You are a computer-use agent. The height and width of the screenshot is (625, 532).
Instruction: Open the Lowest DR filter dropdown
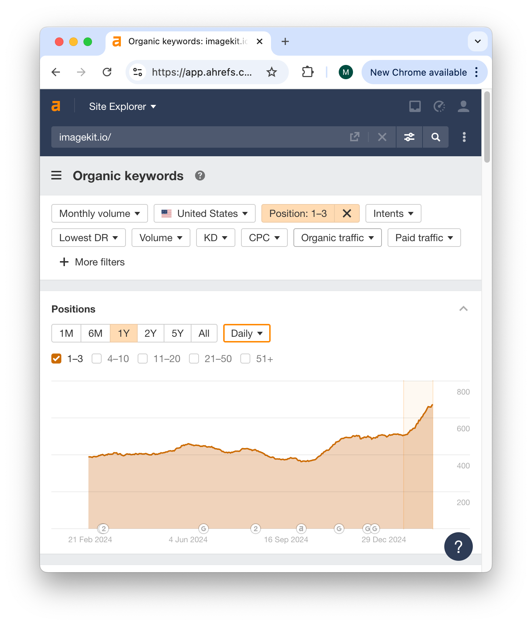[x=88, y=238]
